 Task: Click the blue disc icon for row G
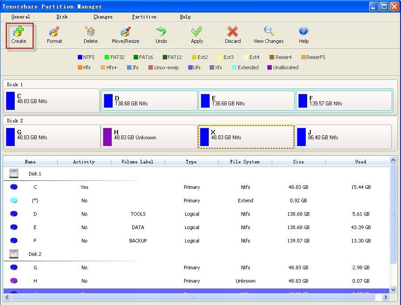pyautogui.click(x=14, y=267)
